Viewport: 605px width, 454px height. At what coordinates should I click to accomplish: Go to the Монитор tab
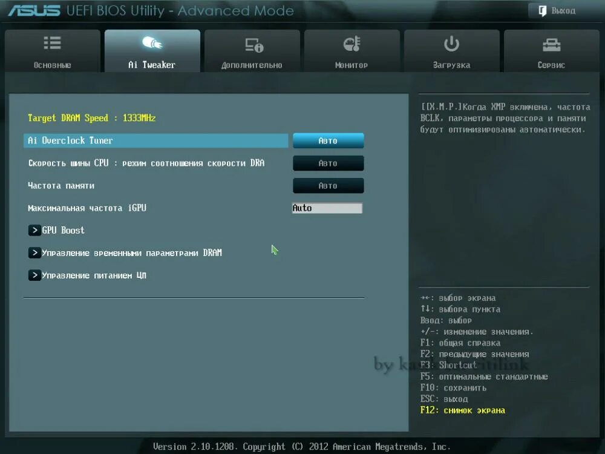pyautogui.click(x=352, y=51)
